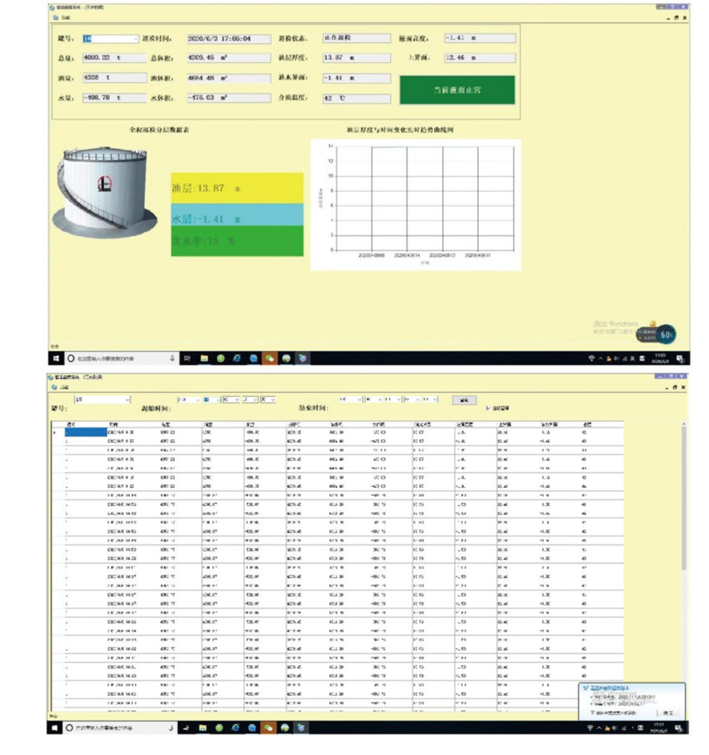Expand the 罐号 dropdown in the upper window
The height and width of the screenshot is (755, 709).
[x=135, y=38]
